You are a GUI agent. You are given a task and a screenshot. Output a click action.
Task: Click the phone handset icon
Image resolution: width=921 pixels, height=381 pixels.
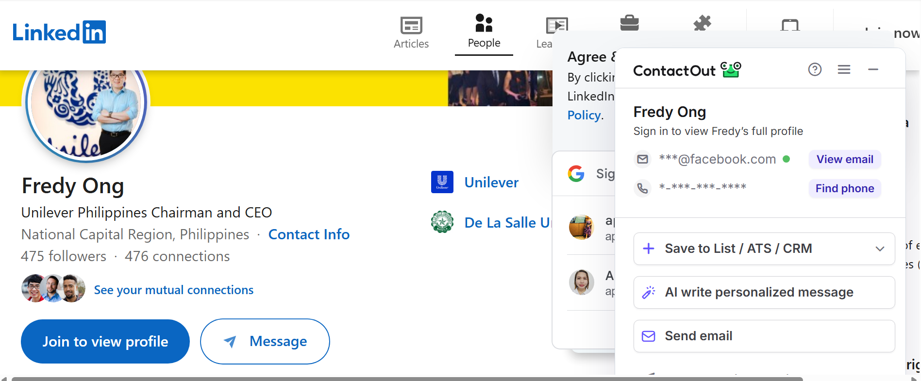point(642,188)
